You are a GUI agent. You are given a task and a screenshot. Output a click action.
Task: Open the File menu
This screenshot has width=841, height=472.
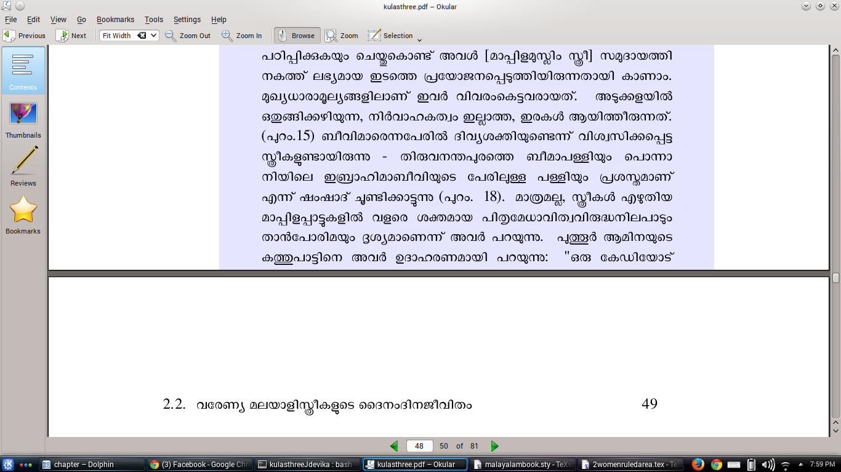10,20
